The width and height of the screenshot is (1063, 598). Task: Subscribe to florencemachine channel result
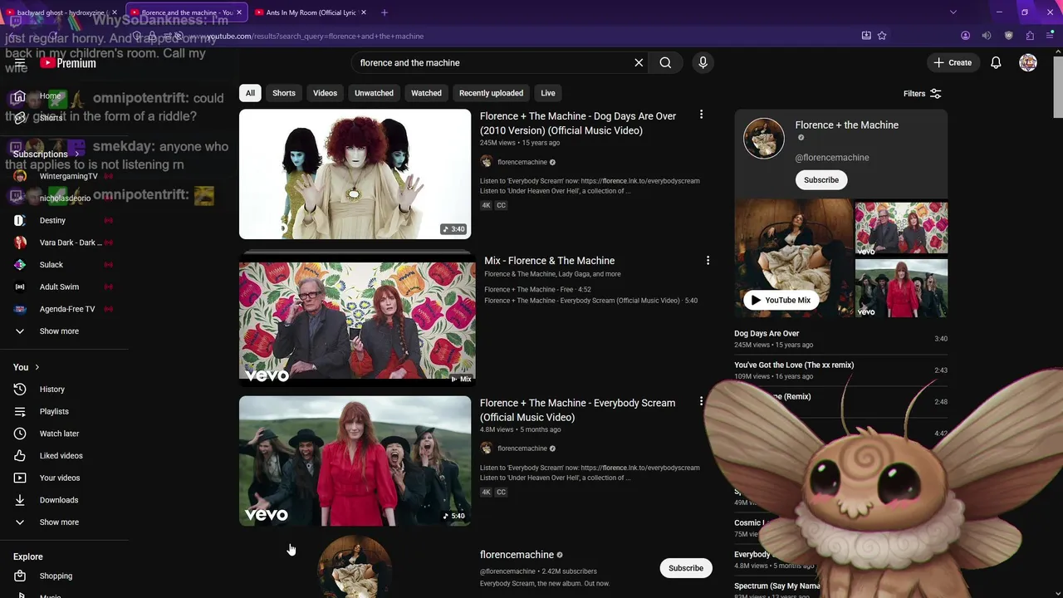point(686,568)
